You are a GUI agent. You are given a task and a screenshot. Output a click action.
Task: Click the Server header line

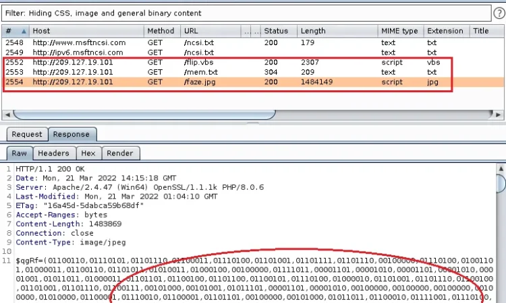(140, 187)
